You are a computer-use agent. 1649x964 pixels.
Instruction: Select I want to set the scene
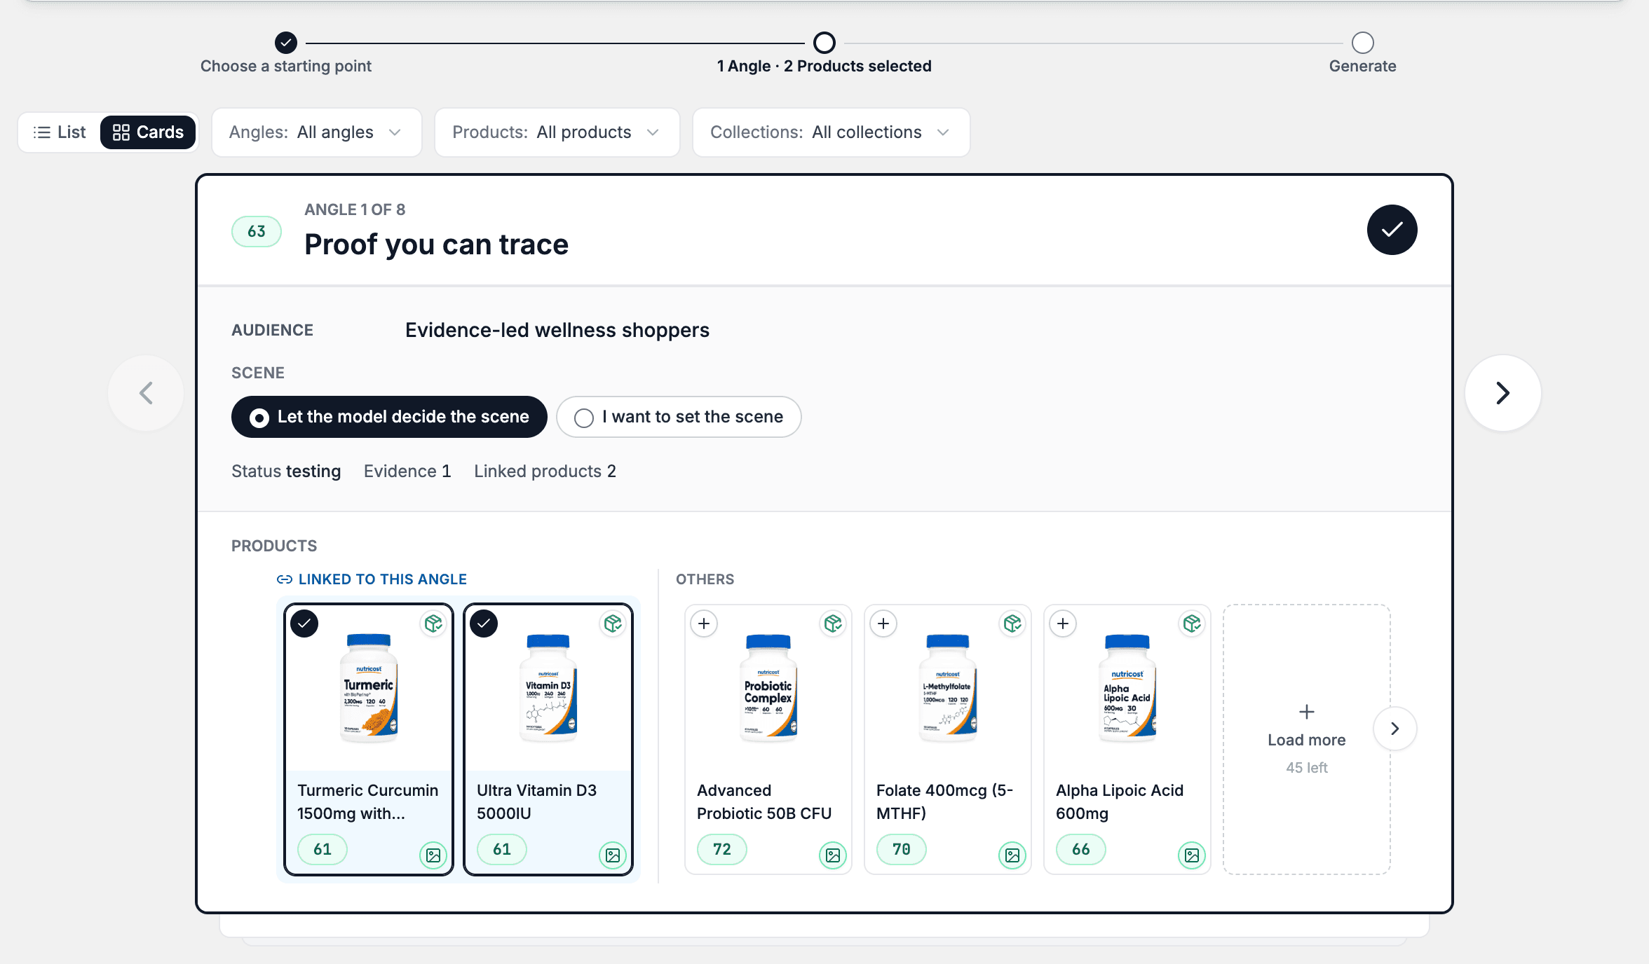pyautogui.click(x=679, y=417)
